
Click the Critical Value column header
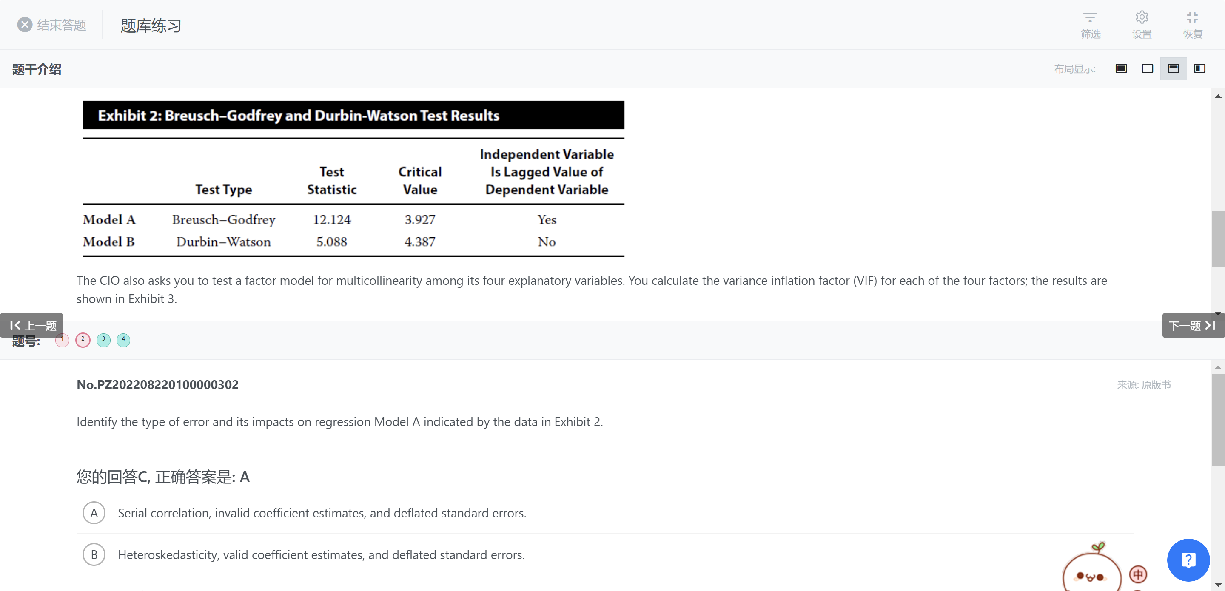click(x=420, y=181)
